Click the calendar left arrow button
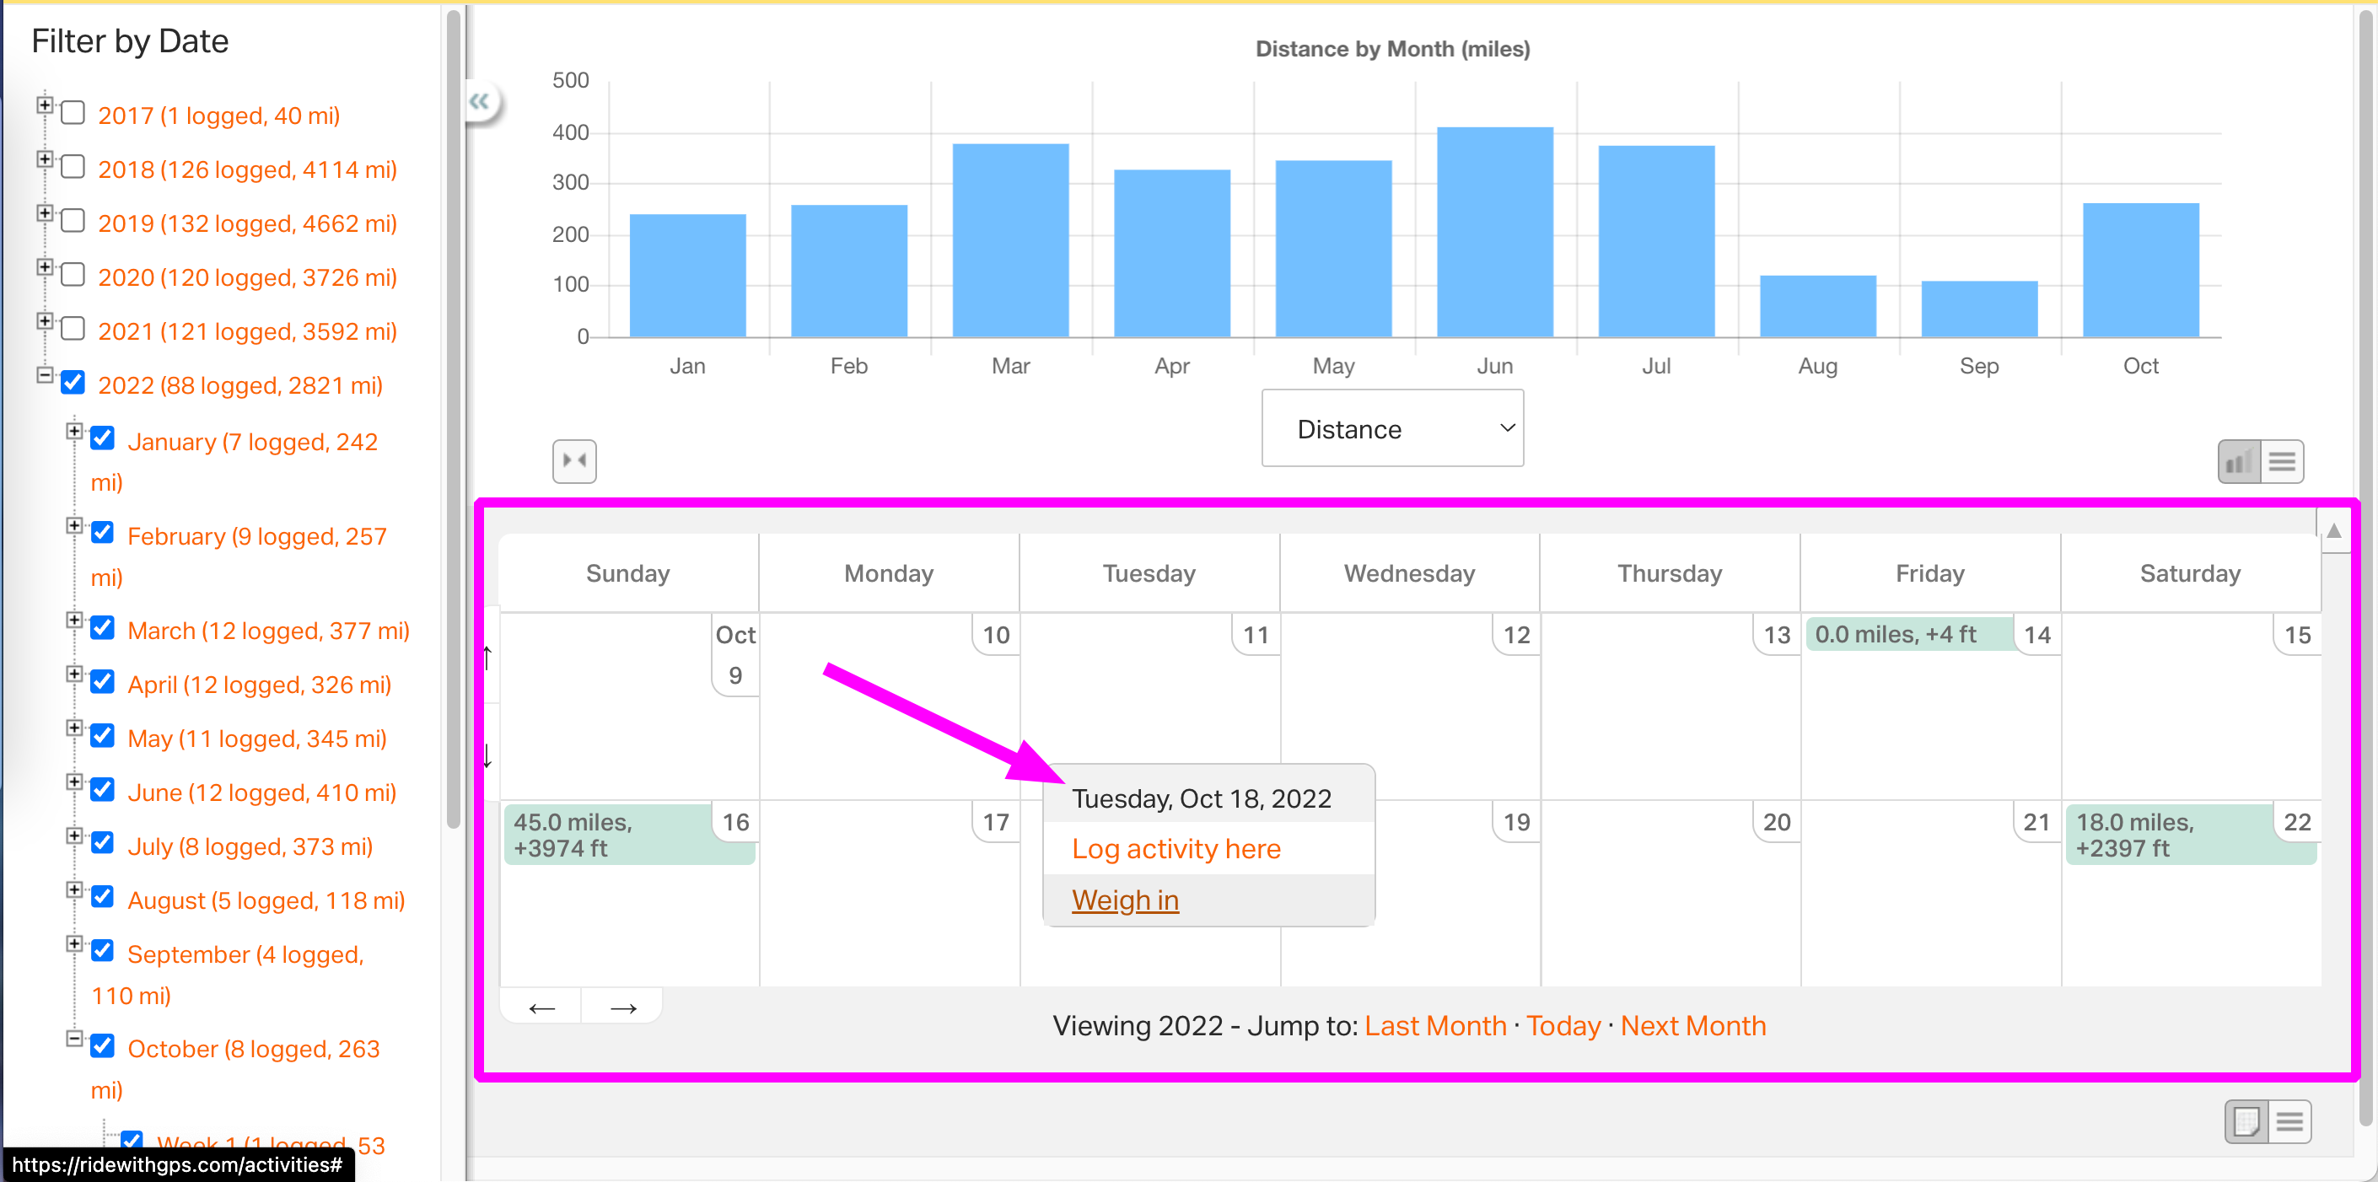Image resolution: width=2378 pixels, height=1182 pixels. [541, 1007]
